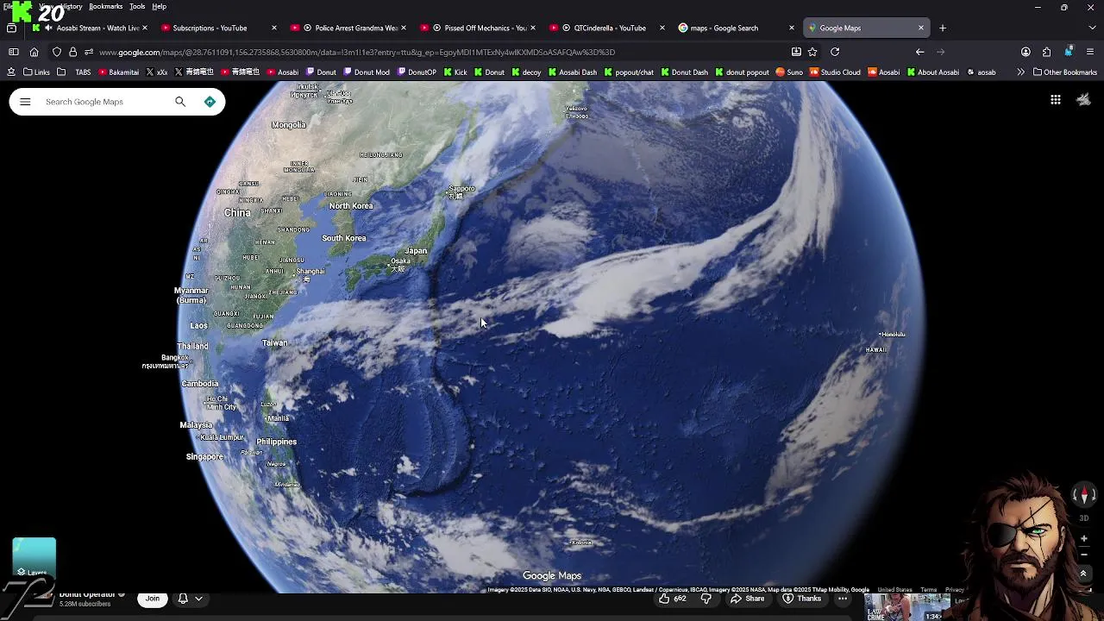
Task: Open the Google apps grid
Action: [1055, 100]
